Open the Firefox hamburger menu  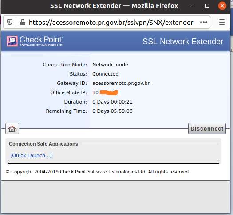pos(222,22)
